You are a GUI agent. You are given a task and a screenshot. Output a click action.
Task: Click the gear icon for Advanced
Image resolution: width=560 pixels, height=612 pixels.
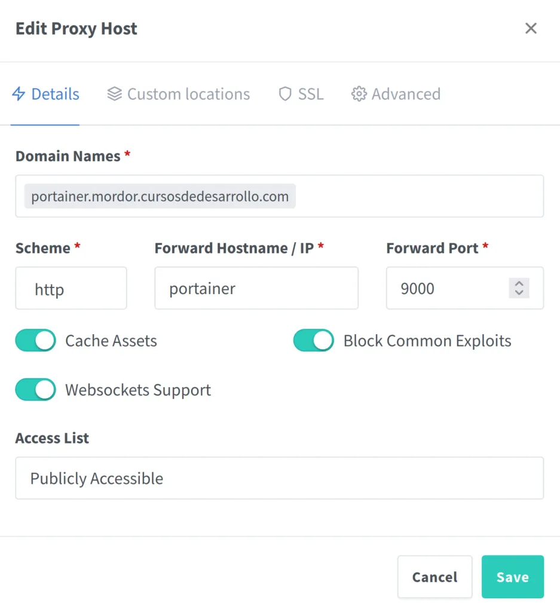359,94
